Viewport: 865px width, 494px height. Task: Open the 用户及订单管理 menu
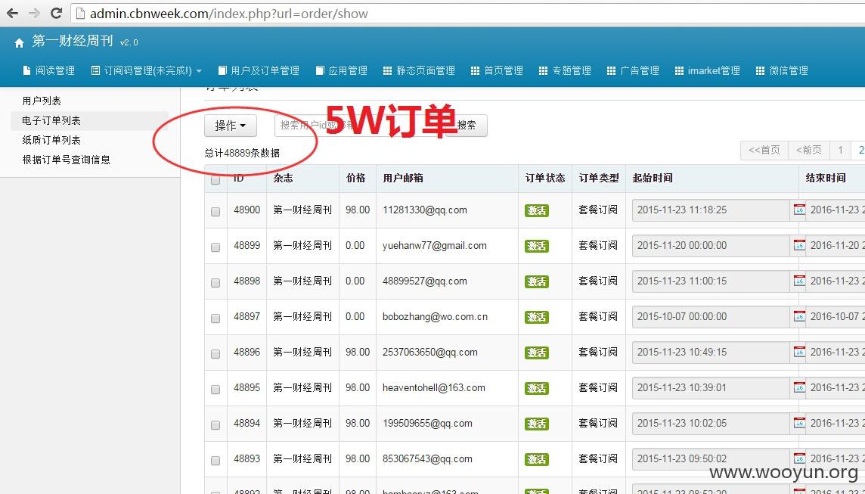coord(259,70)
